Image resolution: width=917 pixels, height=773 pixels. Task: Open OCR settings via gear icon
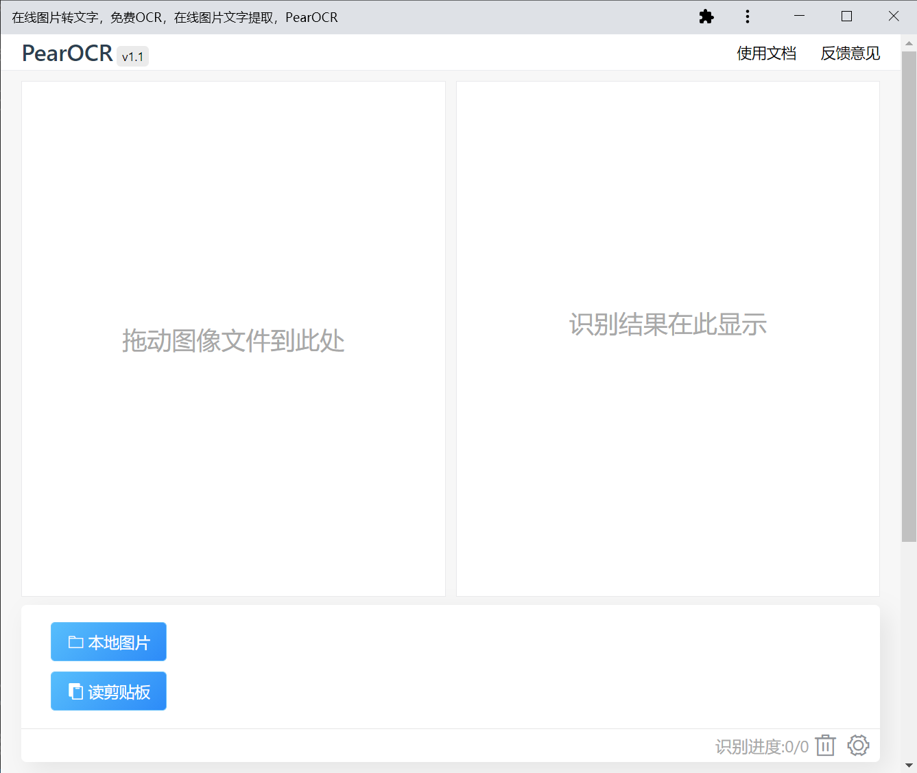coord(858,746)
